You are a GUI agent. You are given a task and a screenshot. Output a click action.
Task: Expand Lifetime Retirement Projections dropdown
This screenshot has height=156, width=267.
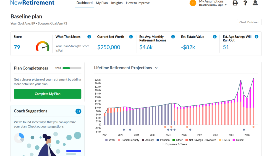coord(156,68)
